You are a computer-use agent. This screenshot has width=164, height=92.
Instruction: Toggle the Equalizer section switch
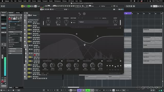coord(121,61)
